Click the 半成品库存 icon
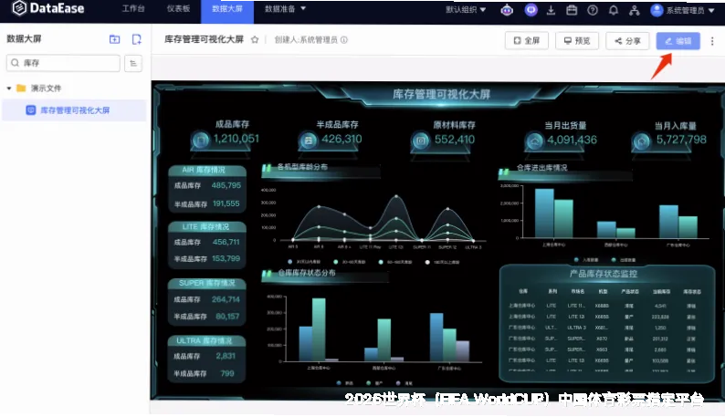 pyautogui.click(x=309, y=141)
